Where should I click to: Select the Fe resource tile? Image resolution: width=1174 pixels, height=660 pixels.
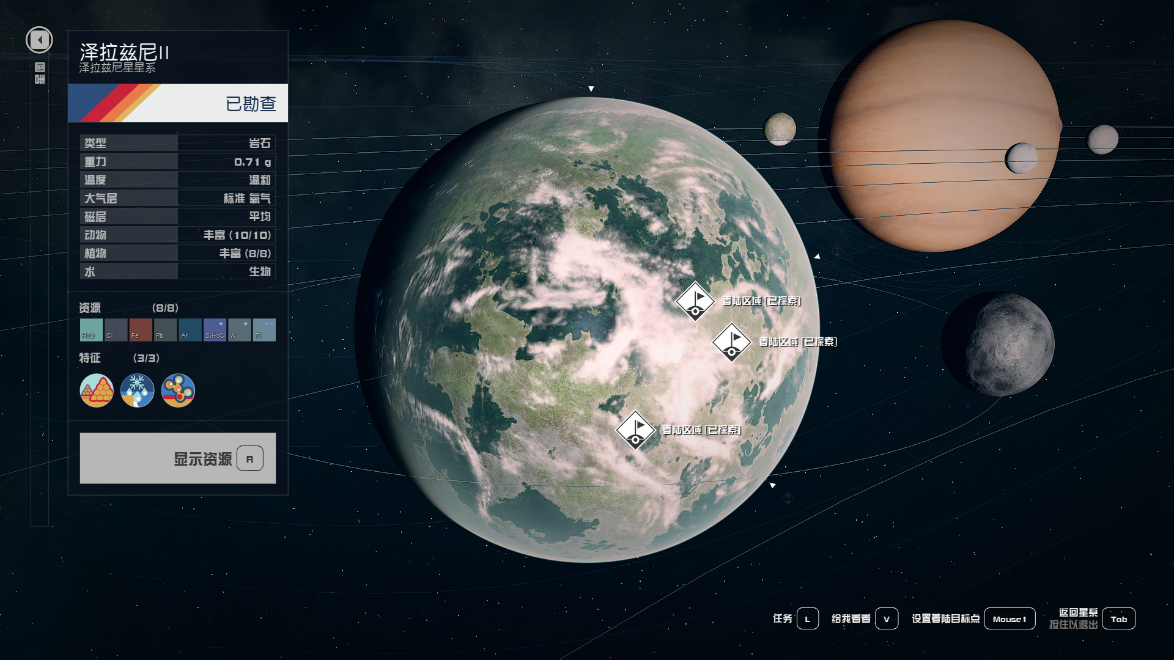click(x=141, y=330)
